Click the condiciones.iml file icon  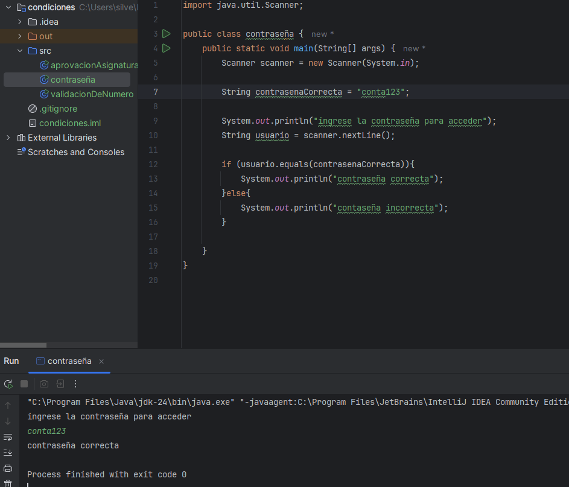33,123
